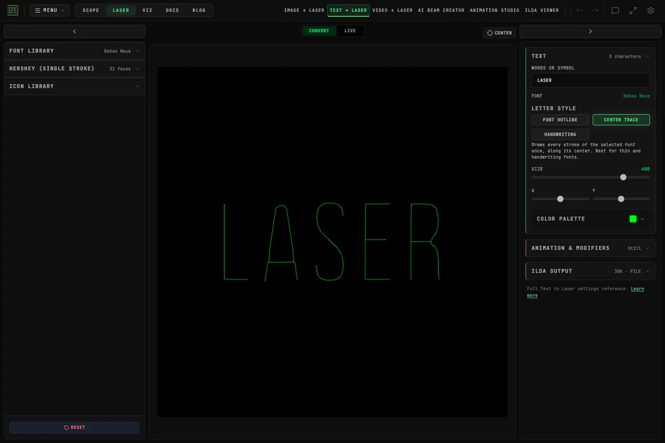The image size is (665, 443).
Task: Open the Menu dropdown
Action: [49, 10]
